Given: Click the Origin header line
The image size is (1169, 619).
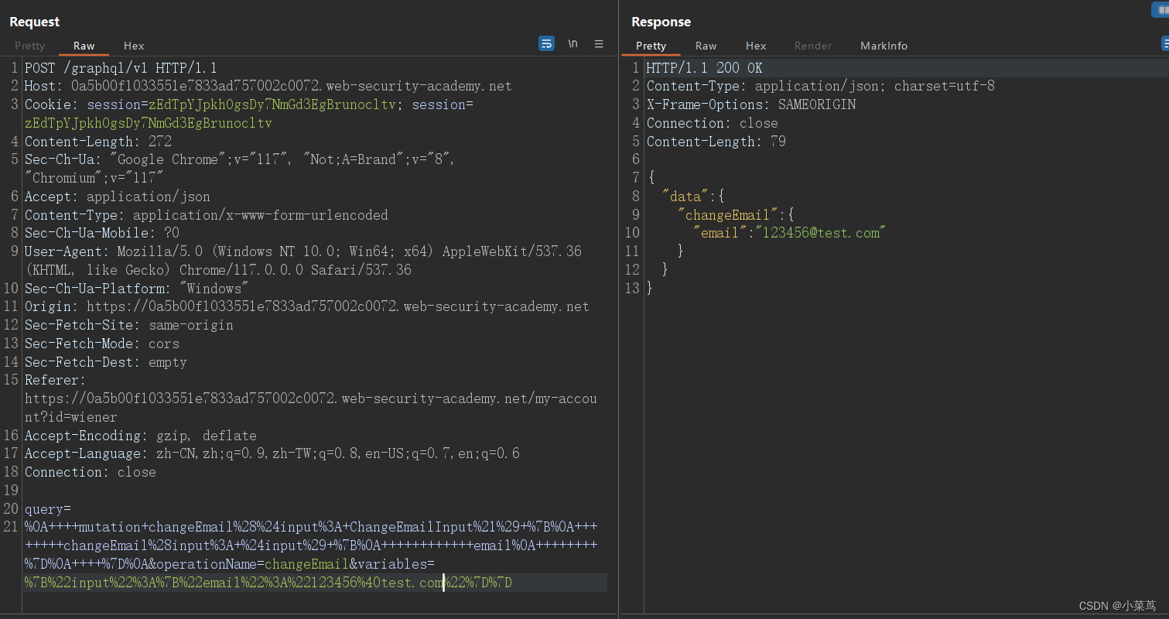Looking at the screenshot, I should pyautogui.click(x=307, y=306).
